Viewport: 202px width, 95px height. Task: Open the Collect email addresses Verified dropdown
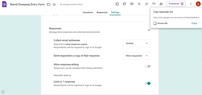(x=137, y=43)
